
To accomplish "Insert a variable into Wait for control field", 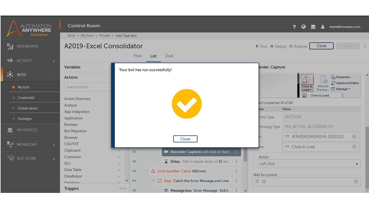I will (x=356, y=182).
